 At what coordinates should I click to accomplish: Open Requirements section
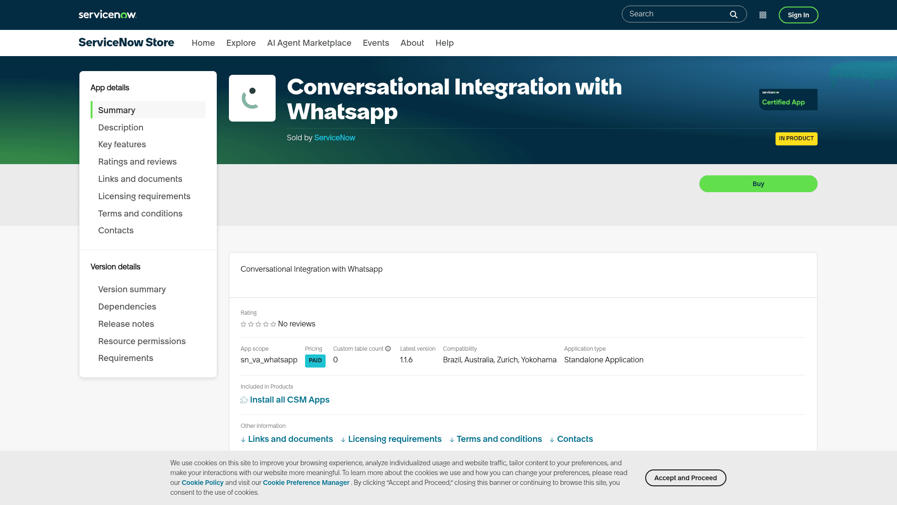point(126,358)
